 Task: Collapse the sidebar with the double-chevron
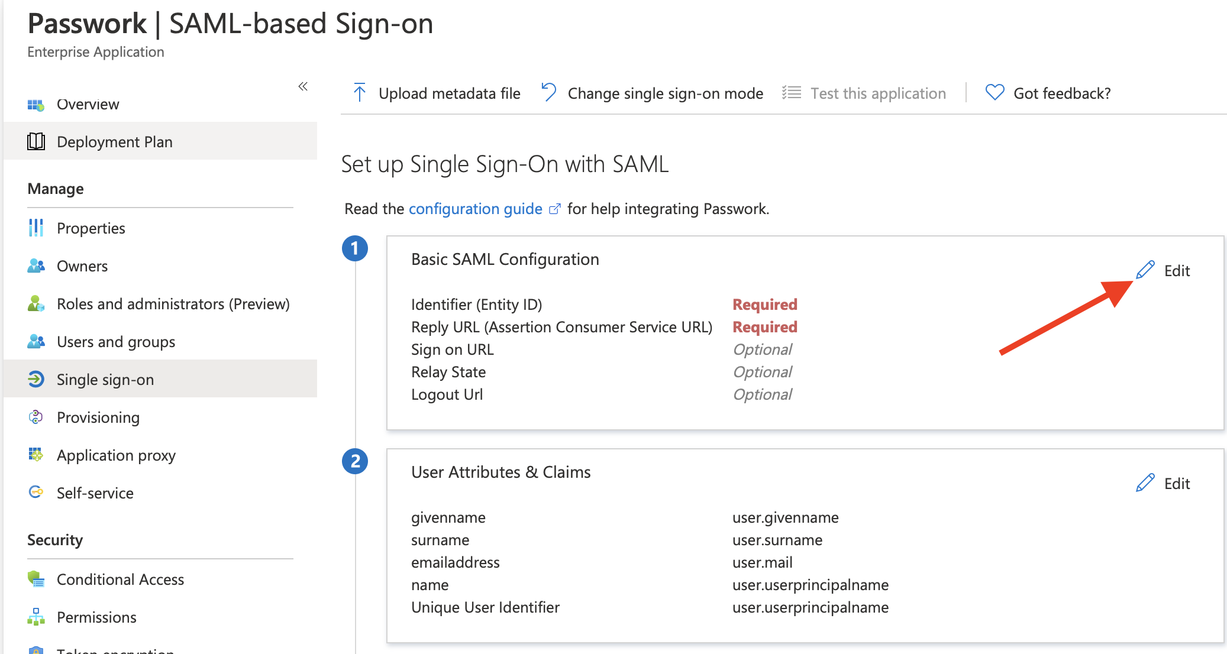[303, 86]
